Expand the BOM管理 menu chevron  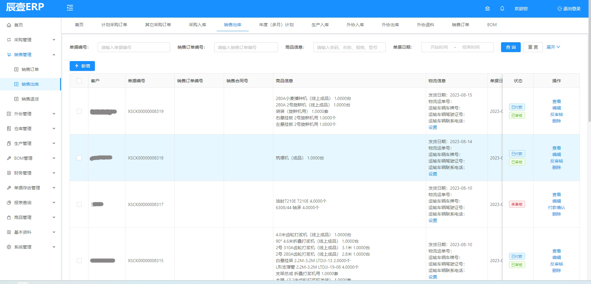(54, 158)
